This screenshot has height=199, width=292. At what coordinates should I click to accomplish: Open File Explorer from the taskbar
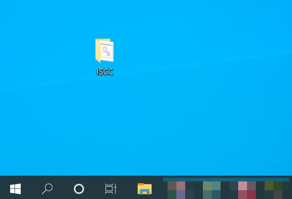(x=144, y=189)
